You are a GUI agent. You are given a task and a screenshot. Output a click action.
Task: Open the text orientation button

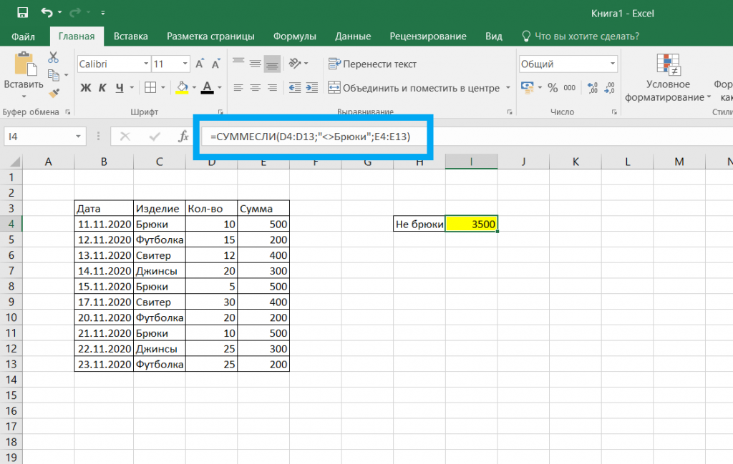[295, 64]
